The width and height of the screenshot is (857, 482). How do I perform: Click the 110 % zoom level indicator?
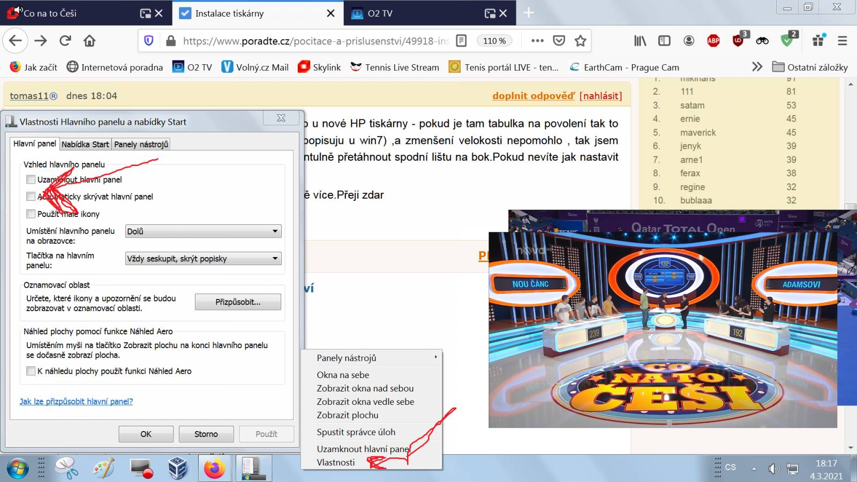pyautogui.click(x=494, y=41)
